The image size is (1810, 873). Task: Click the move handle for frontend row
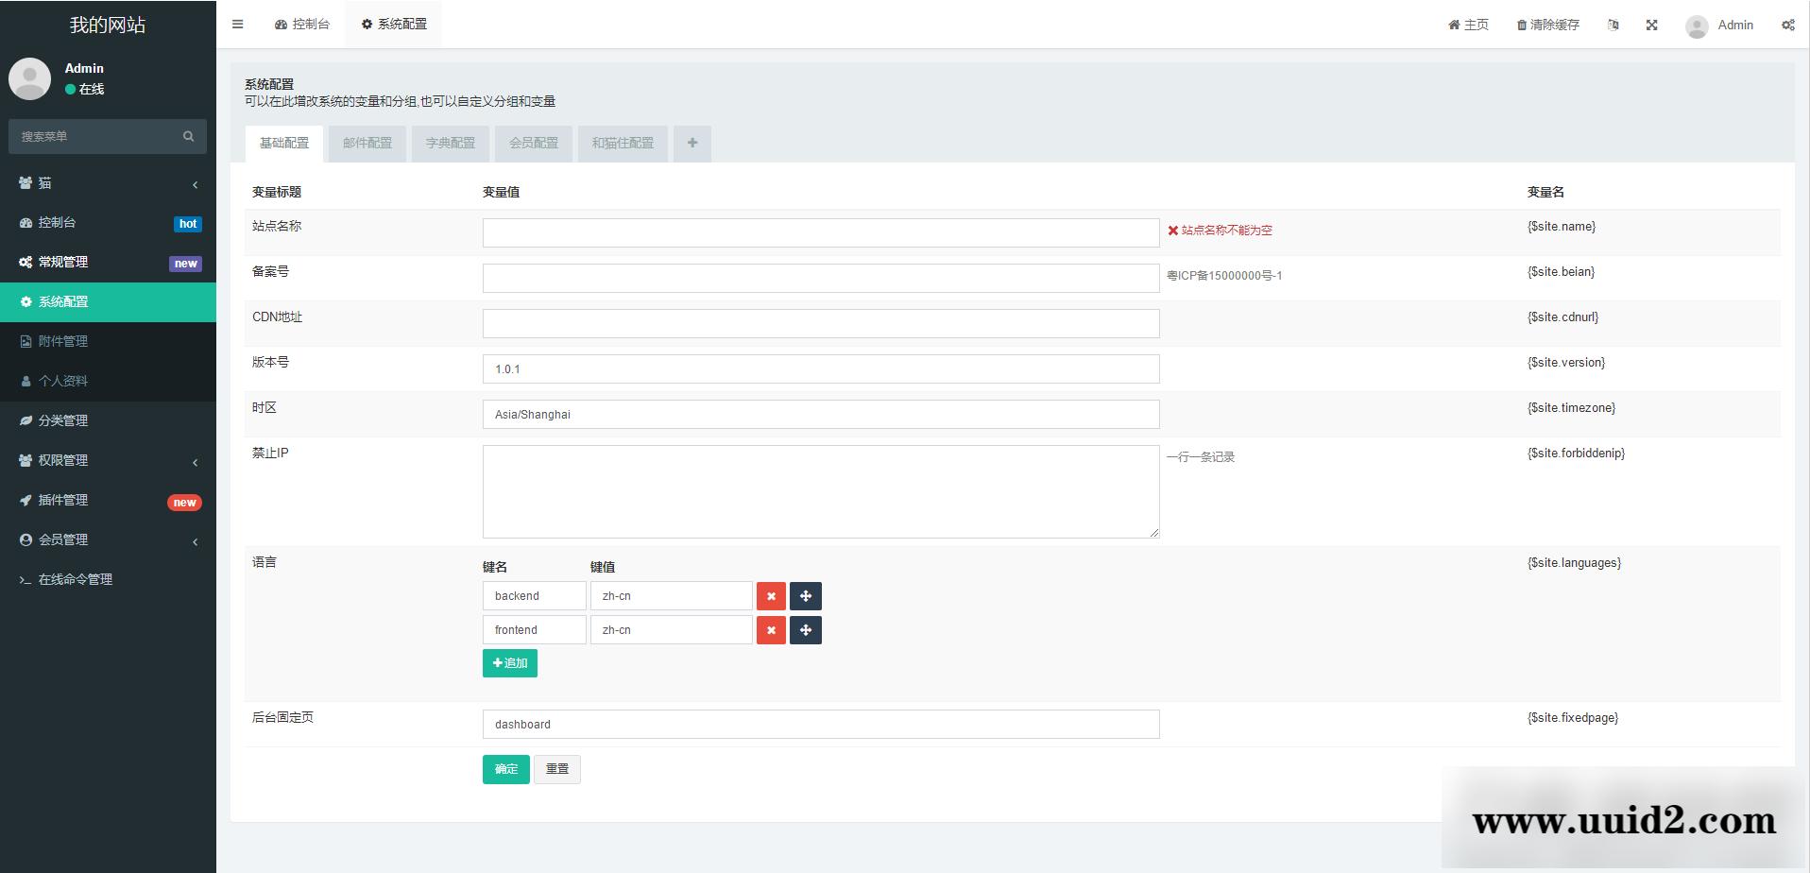coord(805,630)
